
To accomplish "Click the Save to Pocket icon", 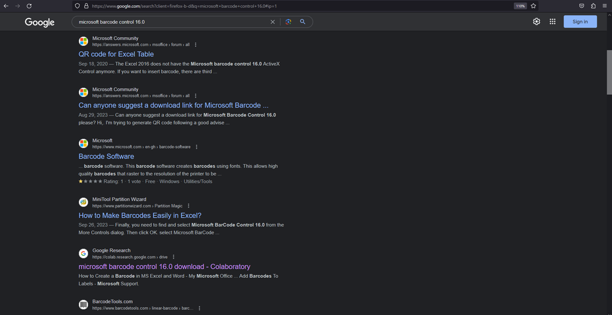I will (x=582, y=6).
